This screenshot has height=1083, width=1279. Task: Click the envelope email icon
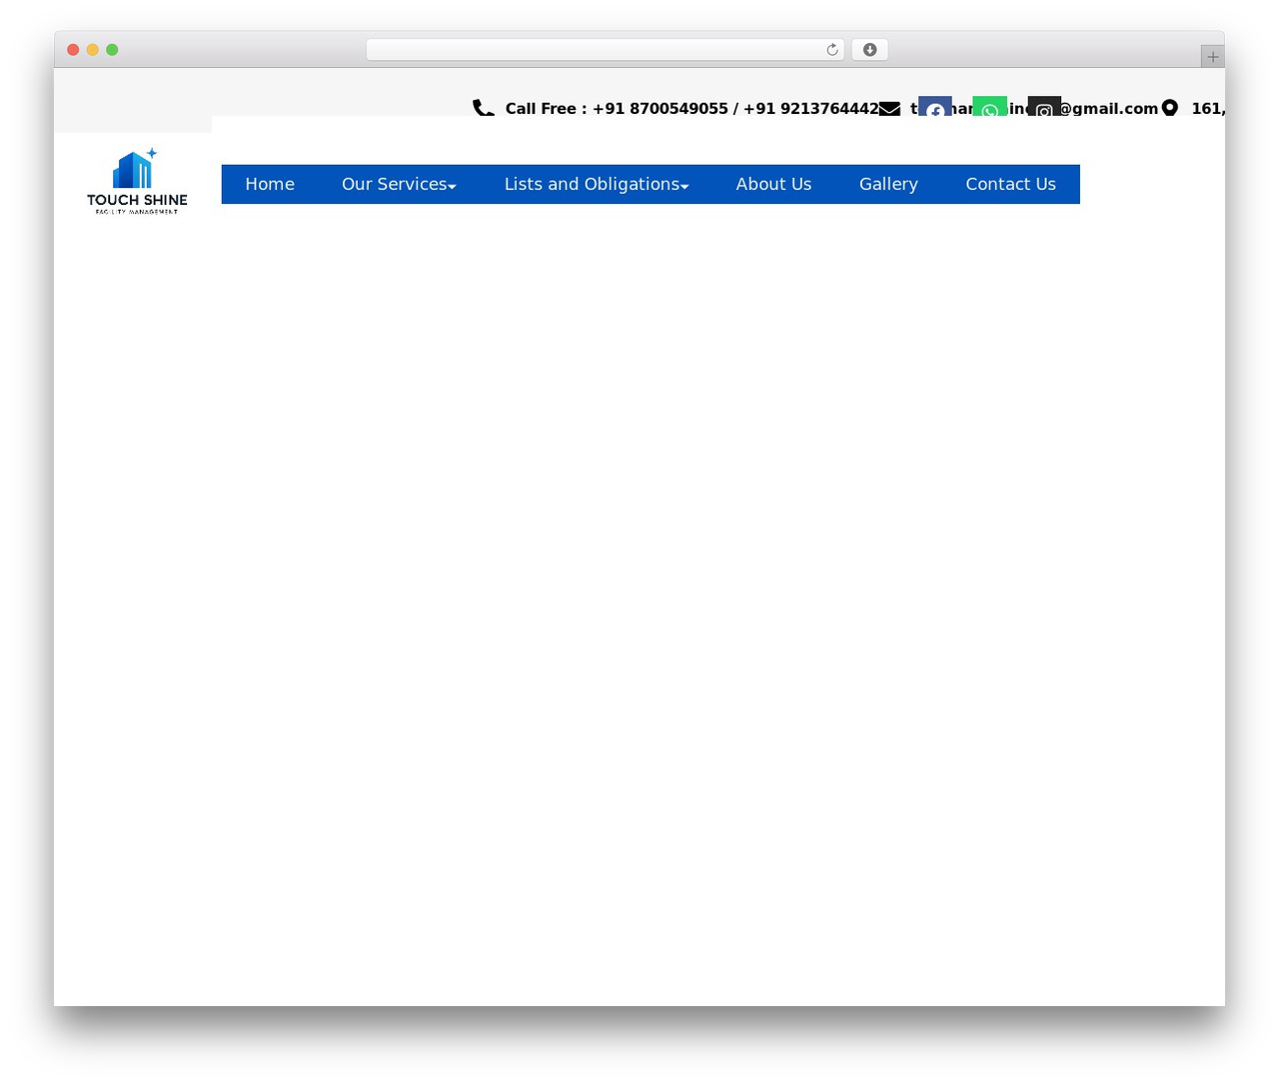coord(889,108)
